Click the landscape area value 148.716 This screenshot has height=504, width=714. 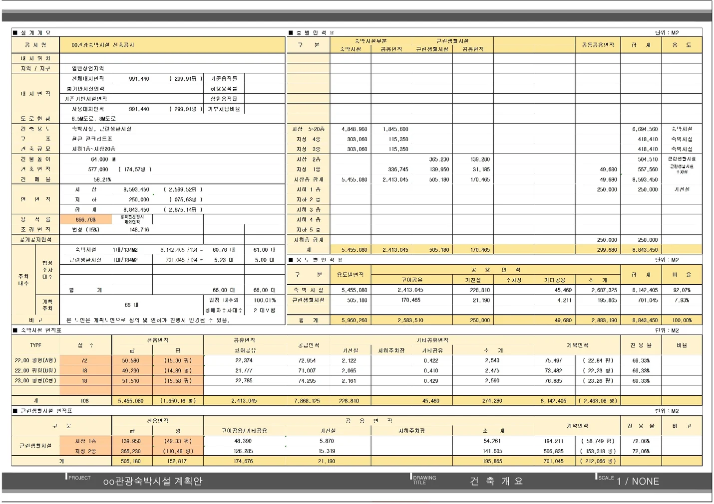click(x=139, y=230)
